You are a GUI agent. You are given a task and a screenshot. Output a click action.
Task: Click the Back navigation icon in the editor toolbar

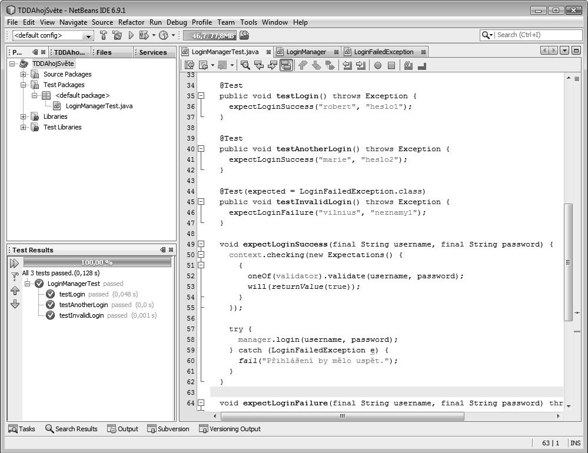203,65
